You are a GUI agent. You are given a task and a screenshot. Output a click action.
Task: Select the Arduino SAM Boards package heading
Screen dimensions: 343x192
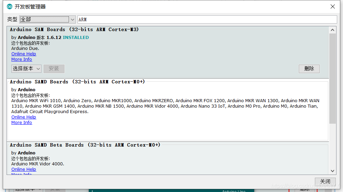(x=74, y=30)
